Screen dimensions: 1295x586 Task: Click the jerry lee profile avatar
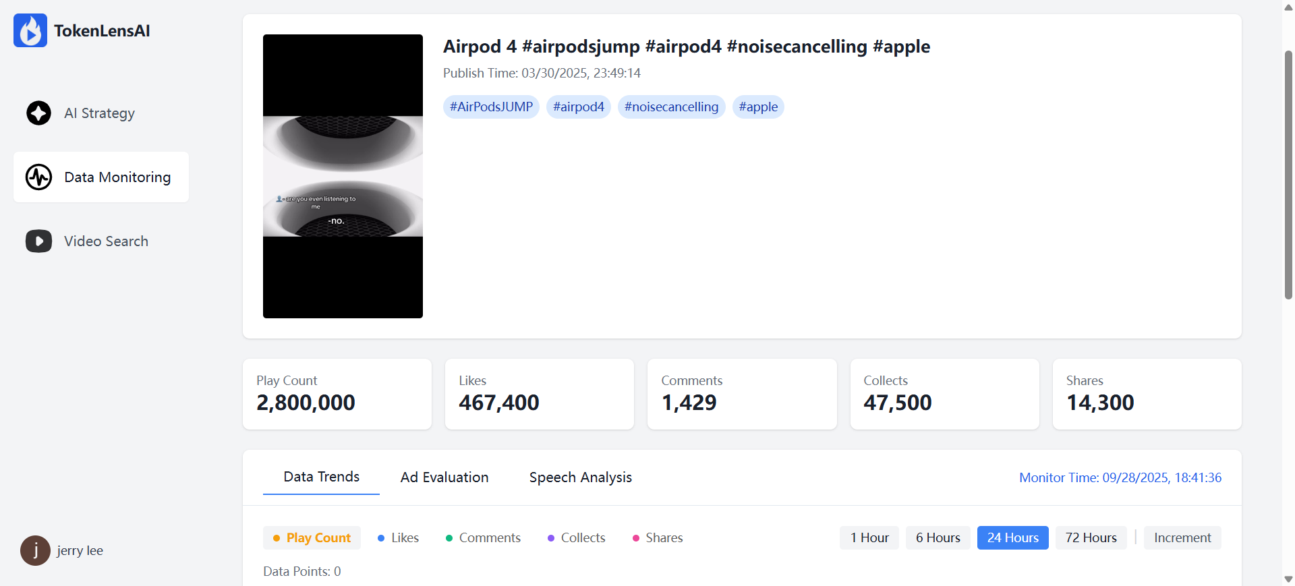coord(34,550)
